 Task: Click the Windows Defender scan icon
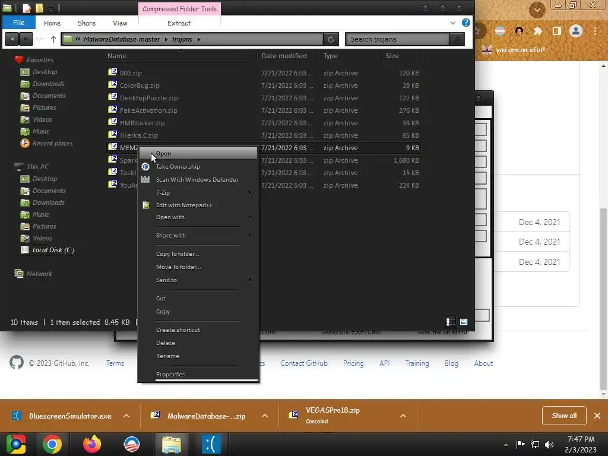pyautogui.click(x=145, y=179)
